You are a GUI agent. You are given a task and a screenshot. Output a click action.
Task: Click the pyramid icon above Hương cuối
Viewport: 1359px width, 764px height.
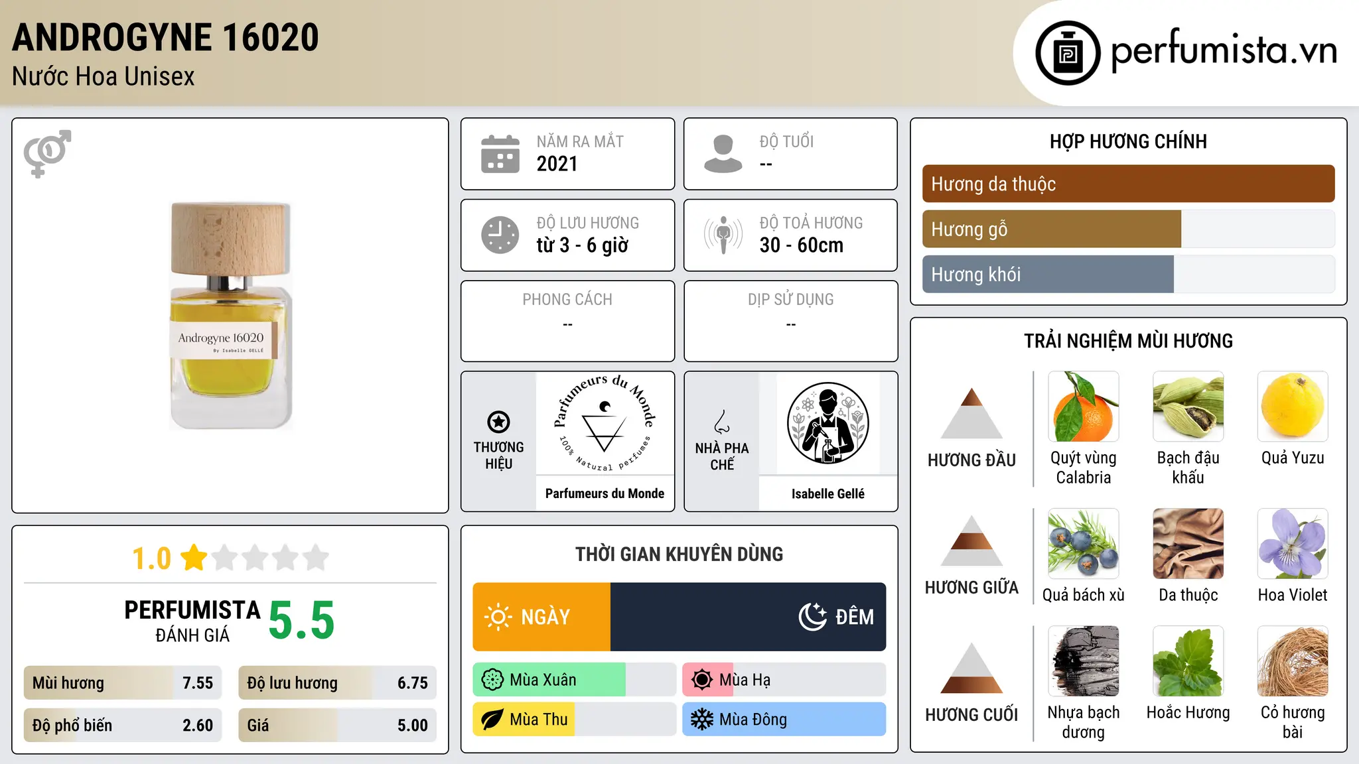pos(971,668)
